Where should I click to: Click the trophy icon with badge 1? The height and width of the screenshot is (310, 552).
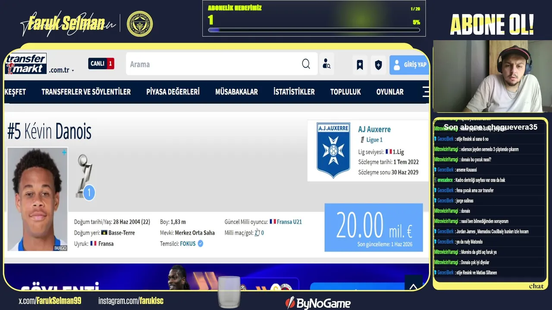tap(85, 177)
